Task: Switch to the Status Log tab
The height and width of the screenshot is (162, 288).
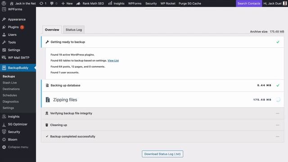Action: coord(74,30)
